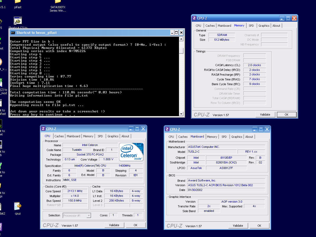Select Graphics tab in CPU window

[x=113, y=136]
